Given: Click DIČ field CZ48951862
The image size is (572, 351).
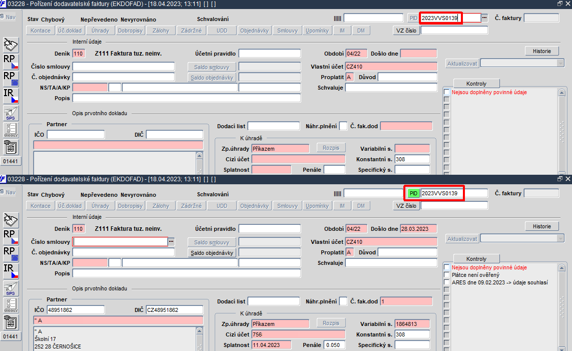Looking at the screenshot, I should click(x=174, y=310).
